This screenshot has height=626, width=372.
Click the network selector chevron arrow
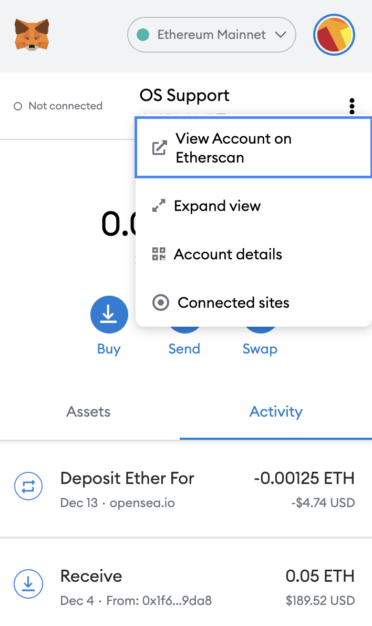click(280, 35)
